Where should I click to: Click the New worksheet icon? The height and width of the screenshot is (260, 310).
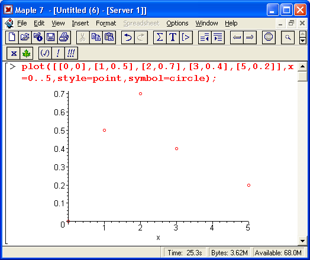[12, 37]
